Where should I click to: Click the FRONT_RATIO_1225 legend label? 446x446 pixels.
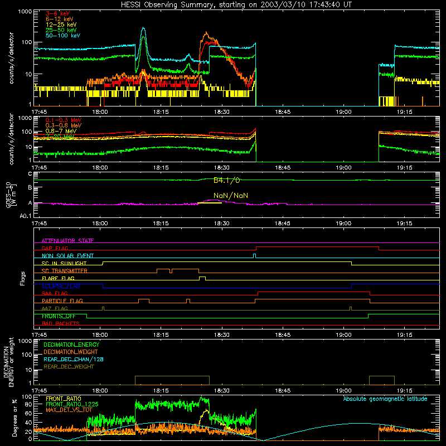pyautogui.click(x=72, y=404)
